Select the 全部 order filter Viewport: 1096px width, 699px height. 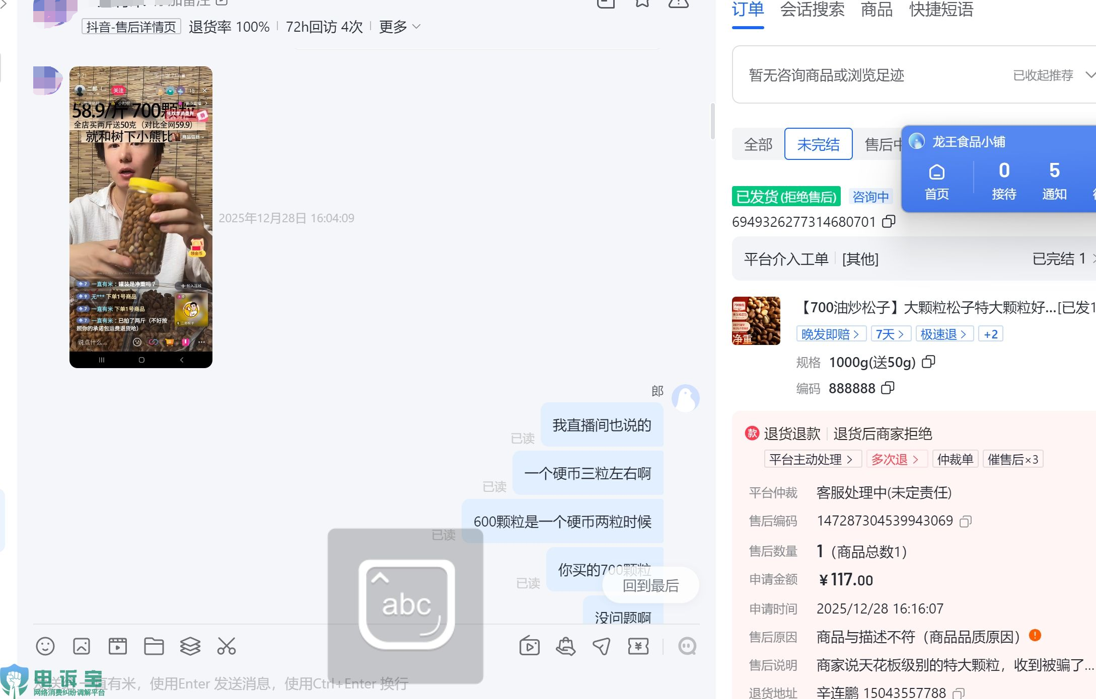(x=758, y=144)
